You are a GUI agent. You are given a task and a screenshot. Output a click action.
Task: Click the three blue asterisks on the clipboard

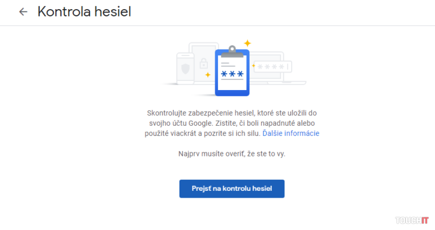(x=232, y=75)
